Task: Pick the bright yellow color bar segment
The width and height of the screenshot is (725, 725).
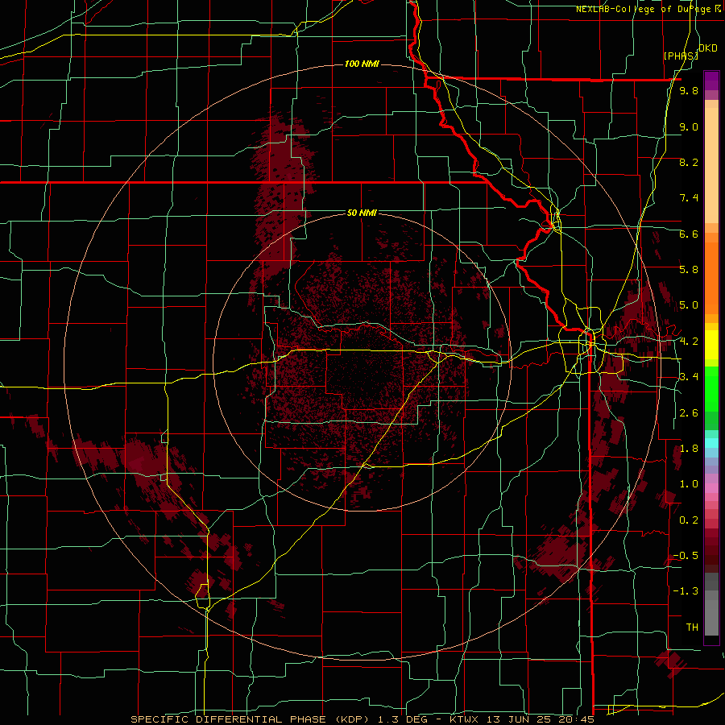Action: (x=711, y=345)
